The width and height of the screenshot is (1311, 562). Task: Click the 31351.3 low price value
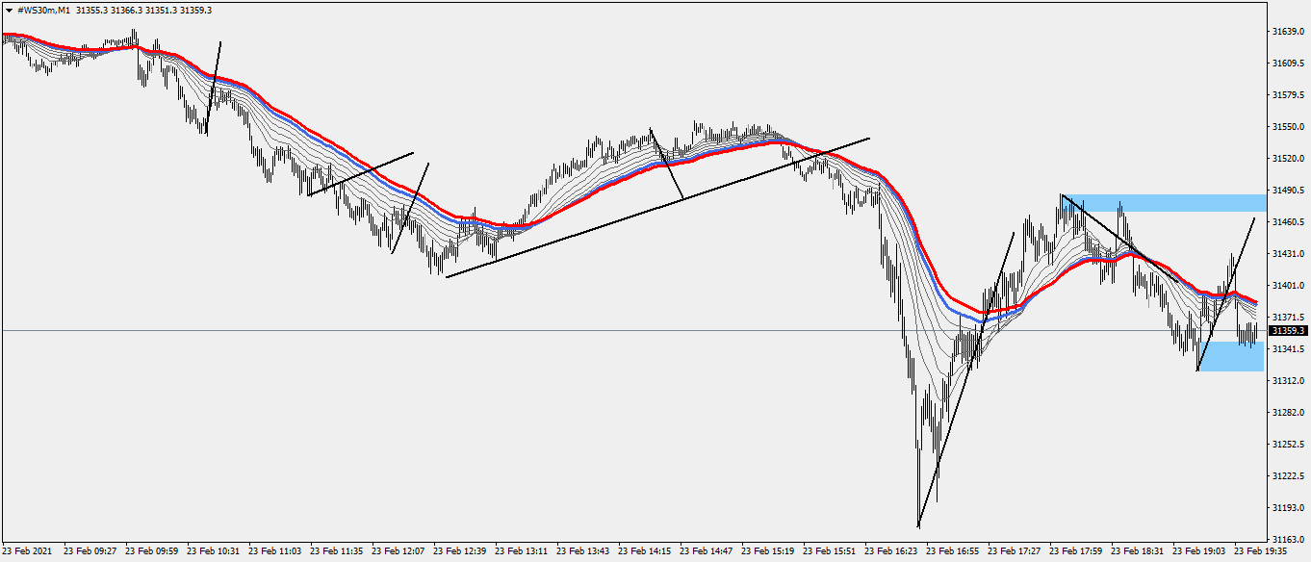click(162, 10)
